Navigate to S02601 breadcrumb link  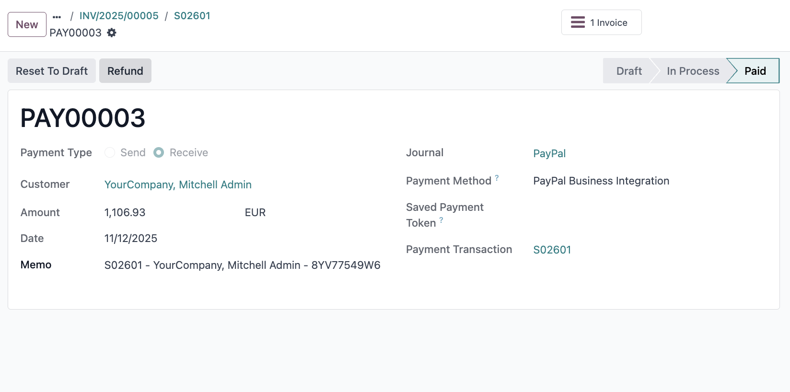[x=192, y=16]
